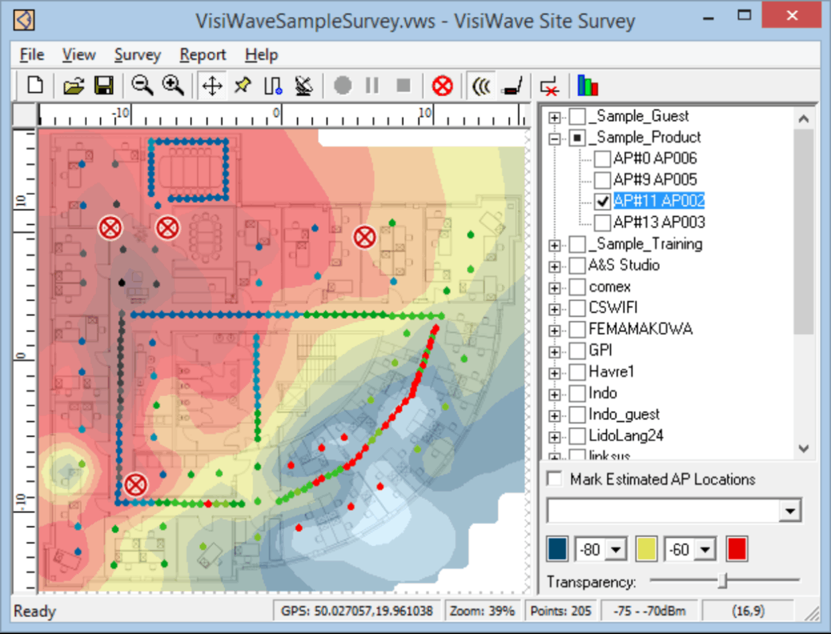Screen dimensions: 831x634
Task: Uncheck AP#11 AP002 in the tree
Action: tap(602, 200)
